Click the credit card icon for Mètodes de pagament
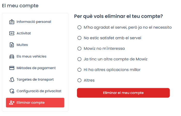The image size is (181, 116). tap(12, 68)
